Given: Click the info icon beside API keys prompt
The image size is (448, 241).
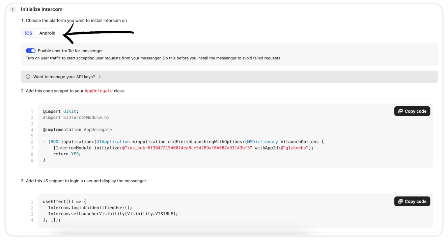Looking at the screenshot, I should (x=28, y=77).
